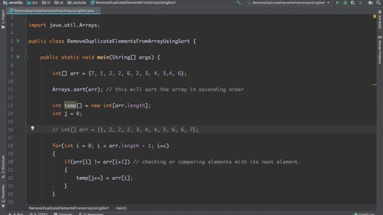
Task: Open the Ant Build side panel
Action: 380,20
